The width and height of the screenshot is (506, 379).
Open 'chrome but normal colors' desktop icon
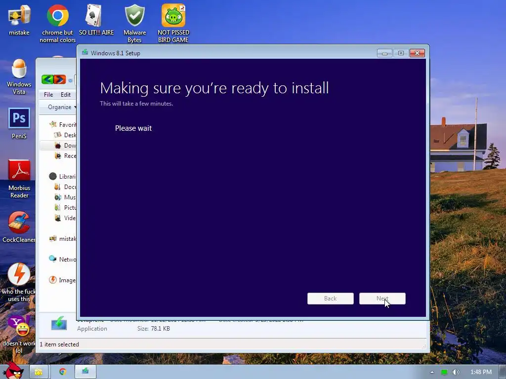click(x=57, y=23)
